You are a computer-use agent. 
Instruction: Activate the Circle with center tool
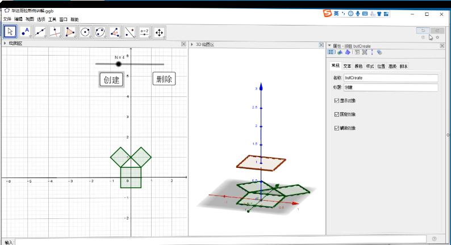tap(85, 32)
